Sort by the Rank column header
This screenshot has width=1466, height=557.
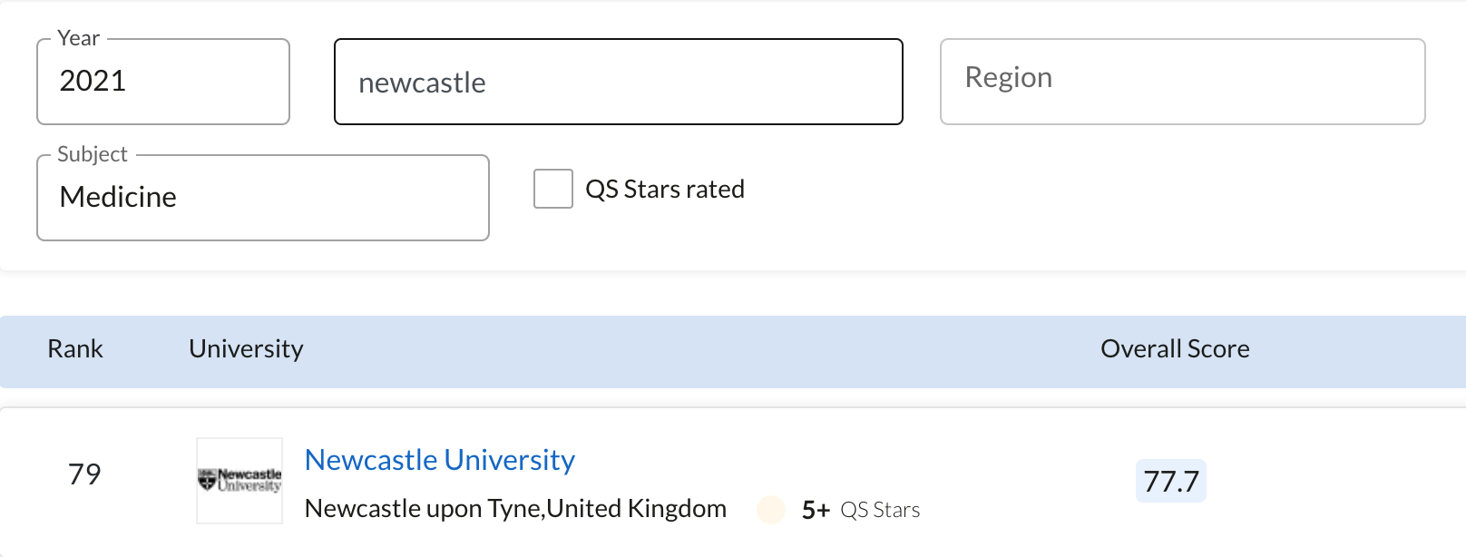click(75, 349)
